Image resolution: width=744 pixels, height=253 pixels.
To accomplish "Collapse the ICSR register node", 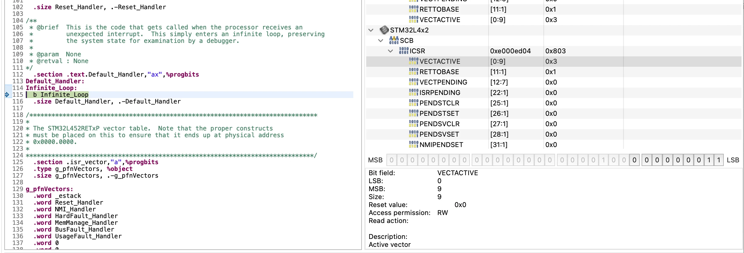I will coord(390,51).
